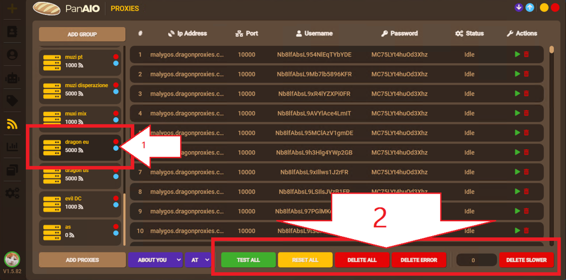Open the address book sidebar icon

12,31
